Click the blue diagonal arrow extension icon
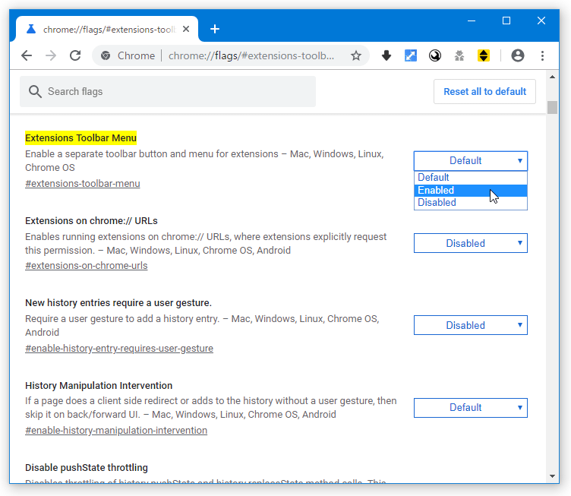Screen dimensions: 571x496 (410, 55)
